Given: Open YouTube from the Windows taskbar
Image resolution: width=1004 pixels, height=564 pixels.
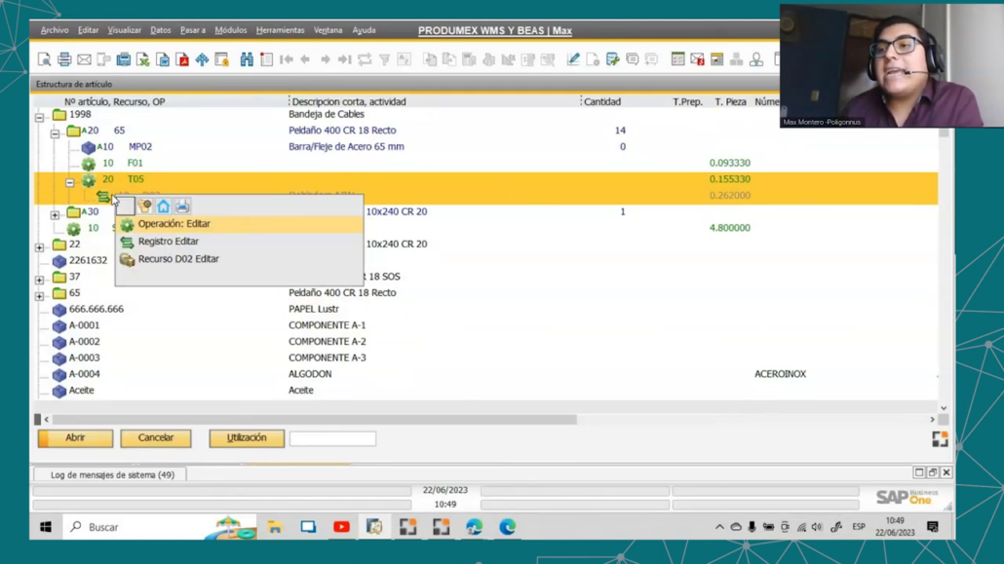Looking at the screenshot, I should 341,526.
